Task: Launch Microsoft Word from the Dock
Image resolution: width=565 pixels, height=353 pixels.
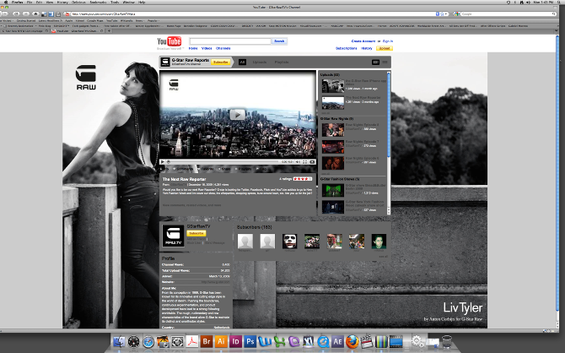Action: tap(265, 341)
